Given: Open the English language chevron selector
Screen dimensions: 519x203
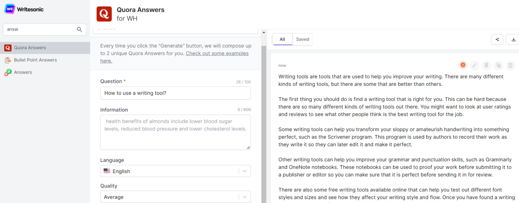Looking at the screenshot, I should click(244, 171).
